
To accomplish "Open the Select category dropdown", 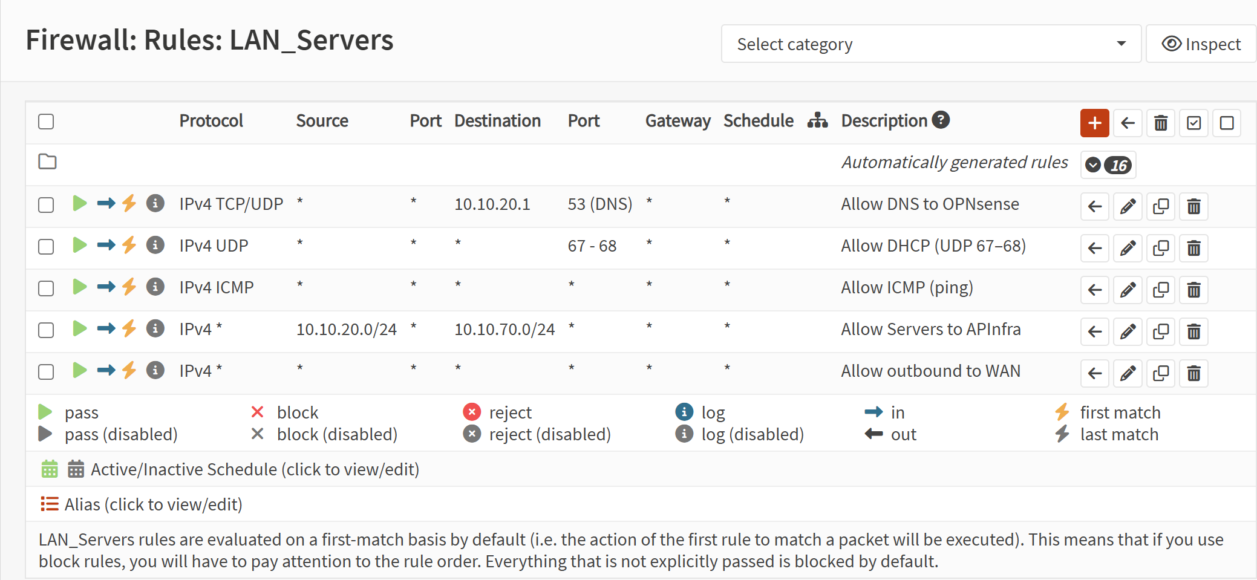I will tap(930, 44).
